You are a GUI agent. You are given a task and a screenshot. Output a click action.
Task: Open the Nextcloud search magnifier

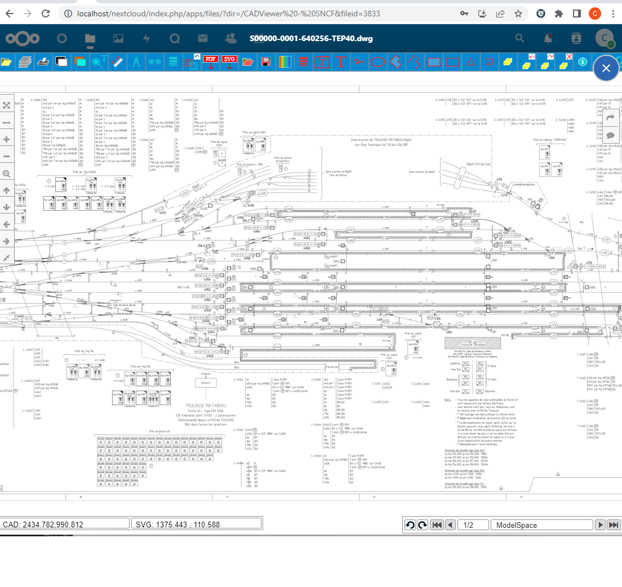pos(519,38)
